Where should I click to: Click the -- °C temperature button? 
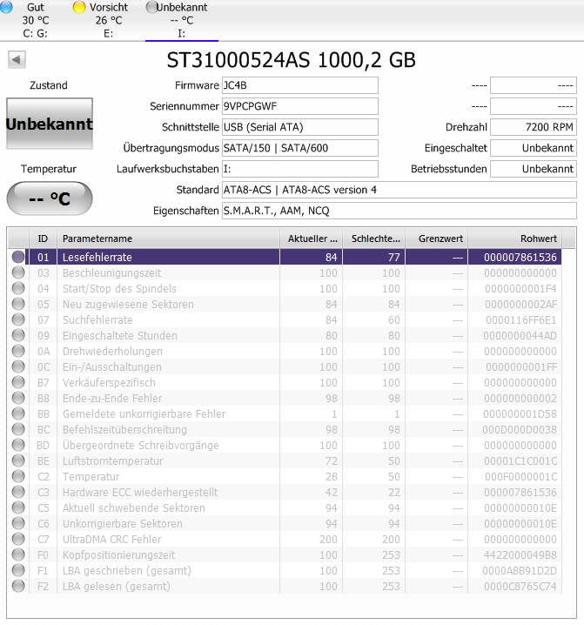pos(50,198)
